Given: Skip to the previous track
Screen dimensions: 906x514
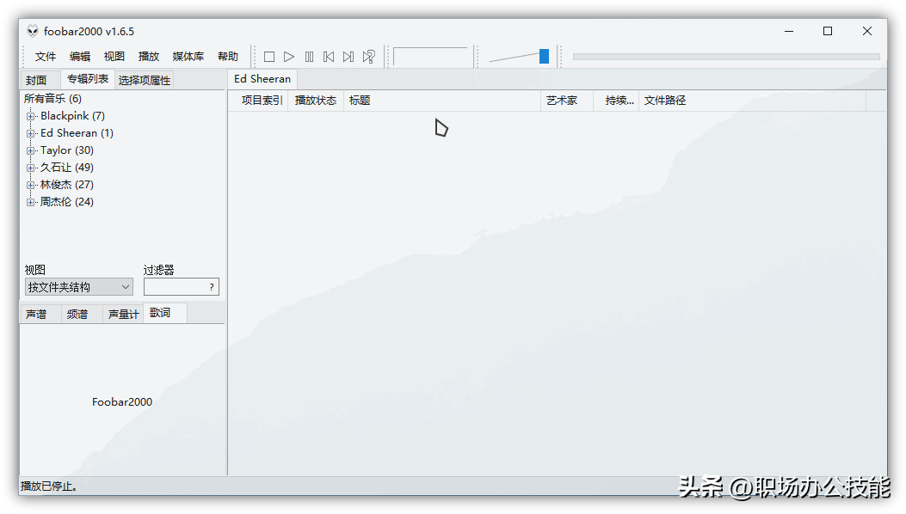Looking at the screenshot, I should pos(328,57).
